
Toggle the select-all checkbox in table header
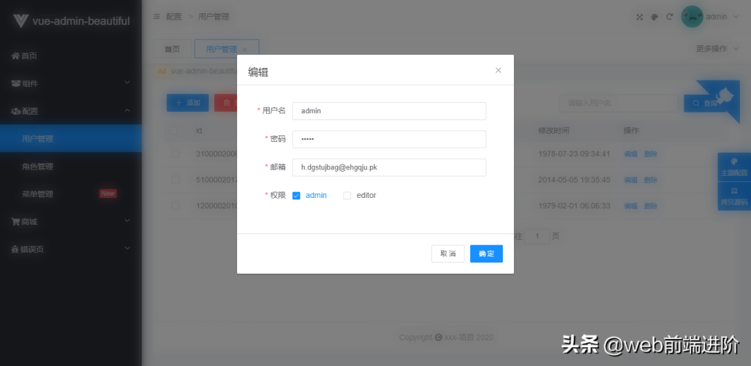[x=173, y=131]
